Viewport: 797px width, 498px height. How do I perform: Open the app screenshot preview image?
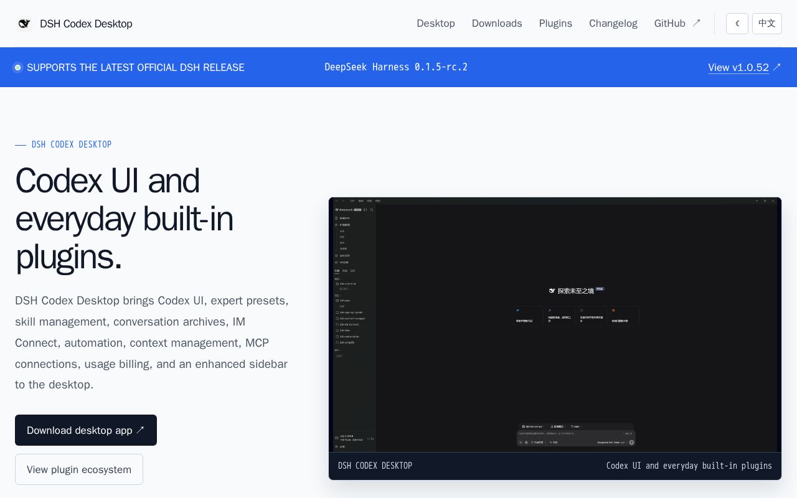pos(555,324)
